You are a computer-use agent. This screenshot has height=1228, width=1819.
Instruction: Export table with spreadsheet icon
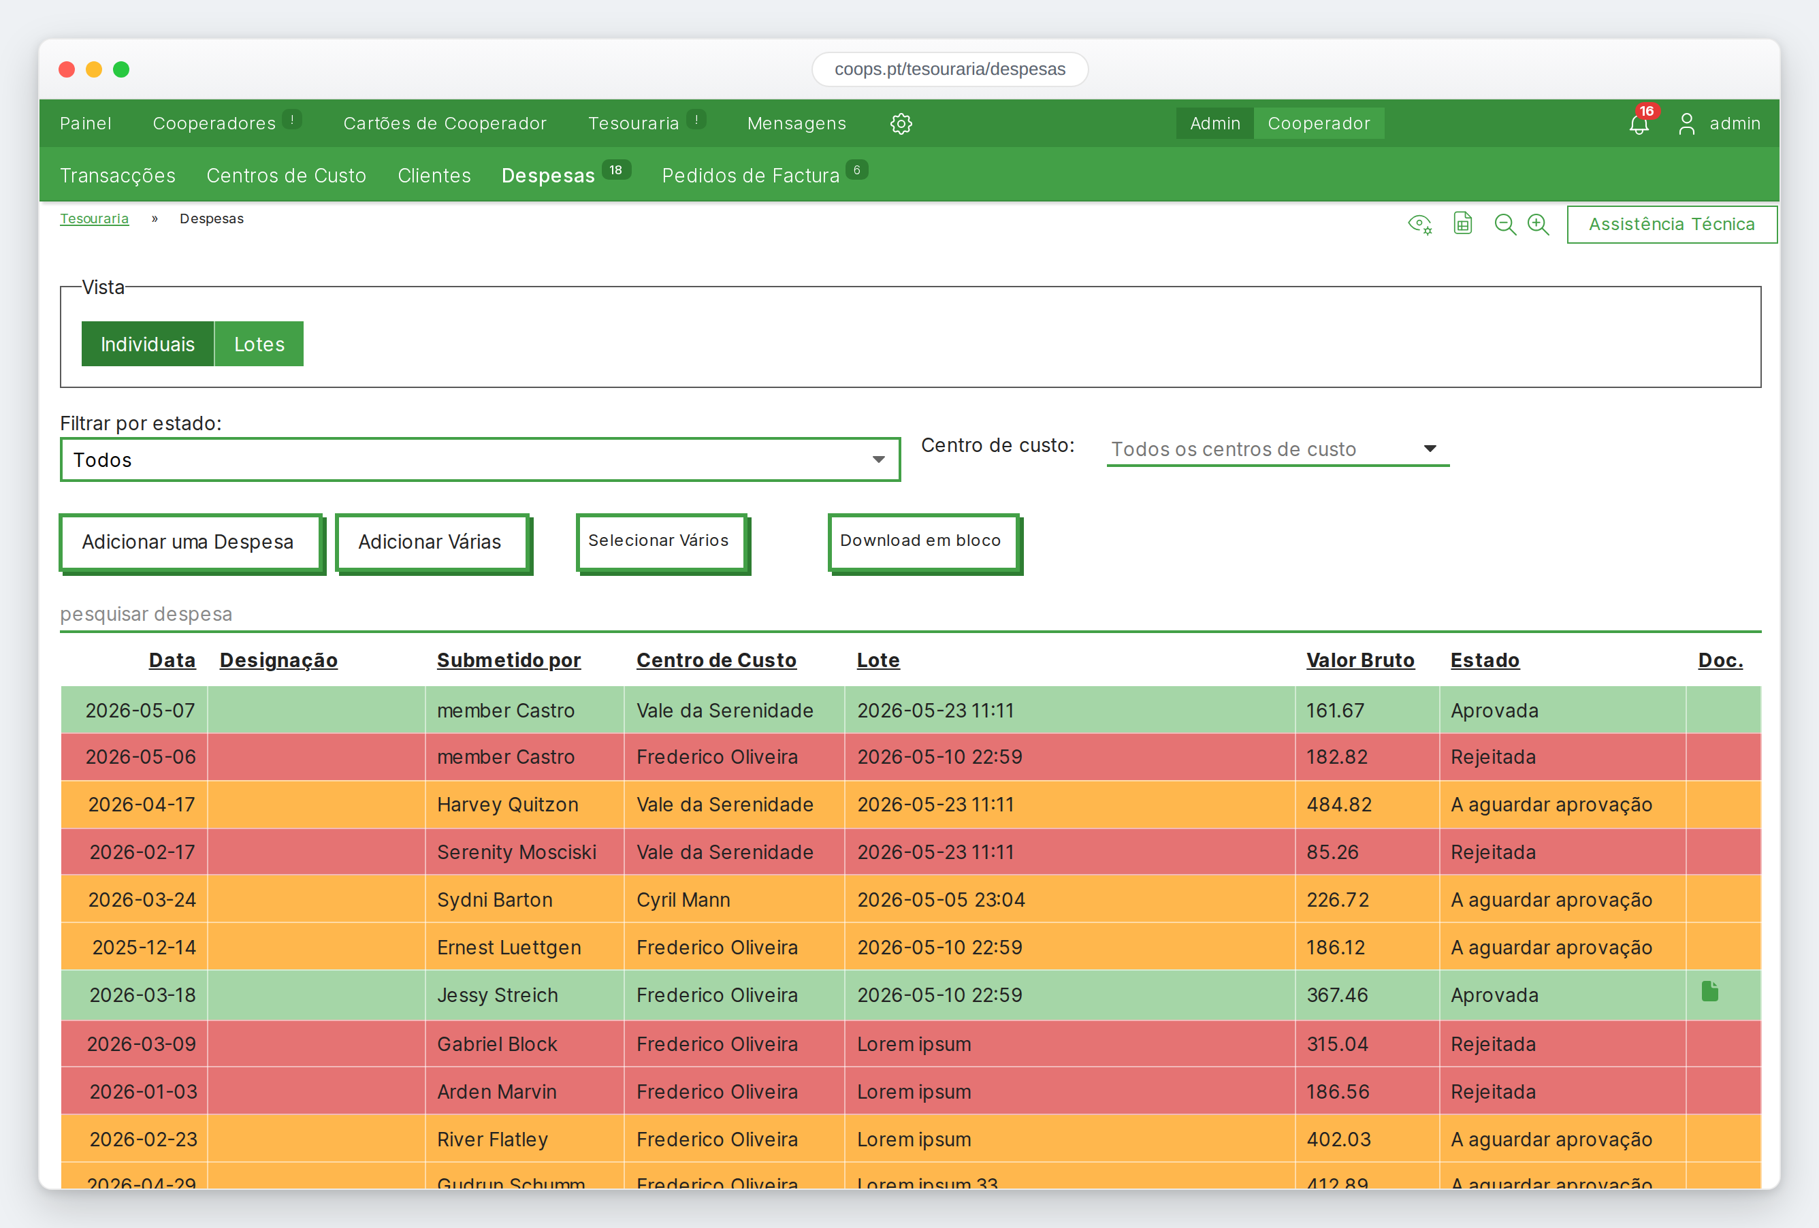click(1462, 224)
